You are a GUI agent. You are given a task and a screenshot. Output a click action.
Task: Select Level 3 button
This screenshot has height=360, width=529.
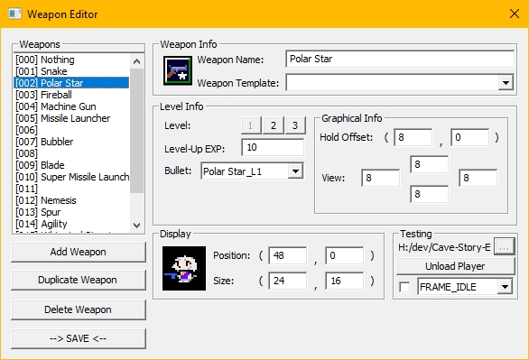click(x=295, y=125)
